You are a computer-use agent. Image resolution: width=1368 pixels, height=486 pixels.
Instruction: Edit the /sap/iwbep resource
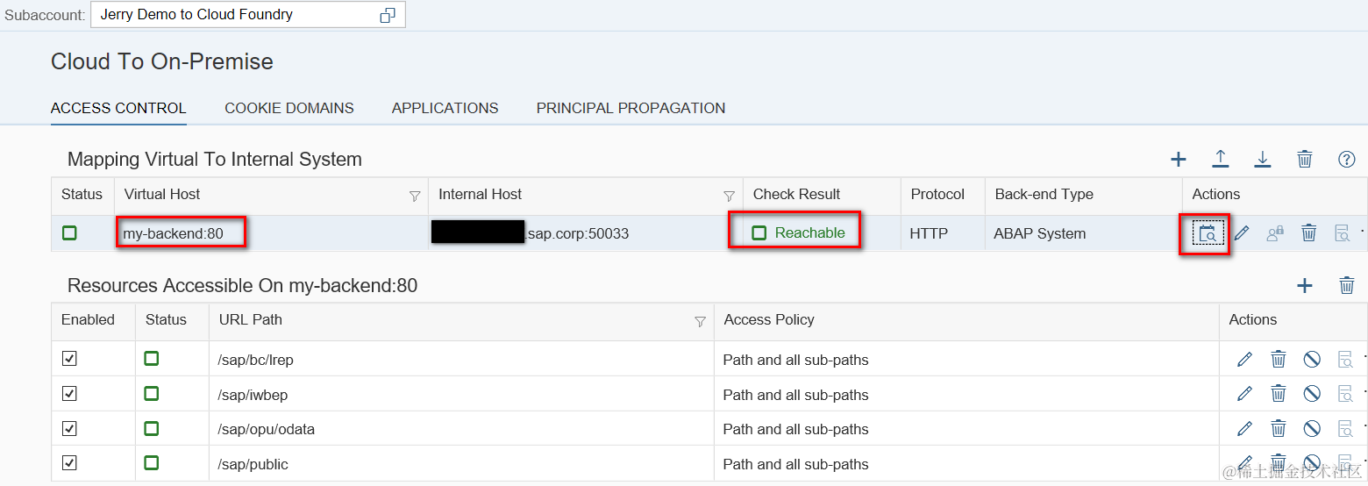[x=1244, y=394]
